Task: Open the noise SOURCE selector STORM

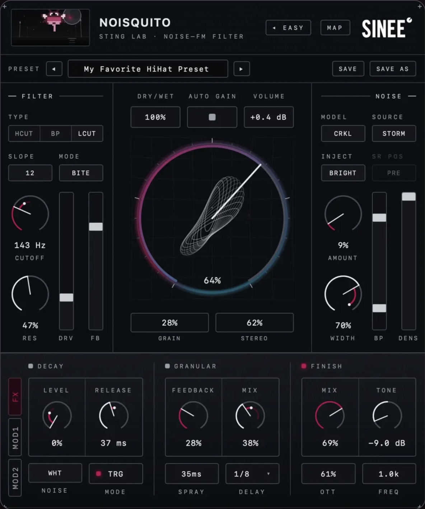Action: pos(394,134)
